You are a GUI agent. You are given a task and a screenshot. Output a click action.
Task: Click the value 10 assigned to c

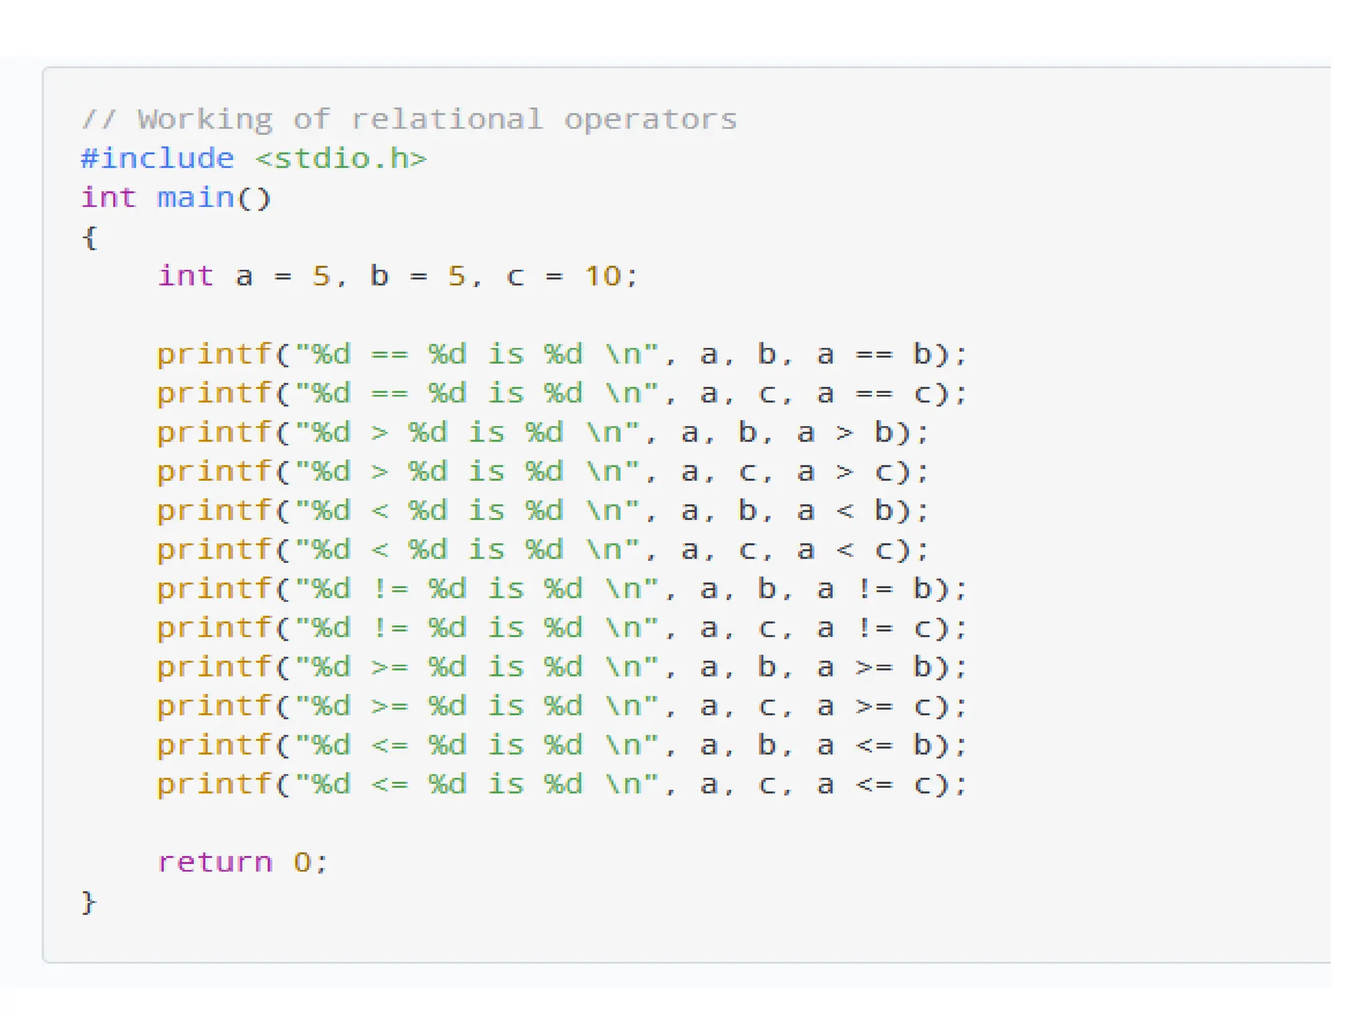pos(603,276)
